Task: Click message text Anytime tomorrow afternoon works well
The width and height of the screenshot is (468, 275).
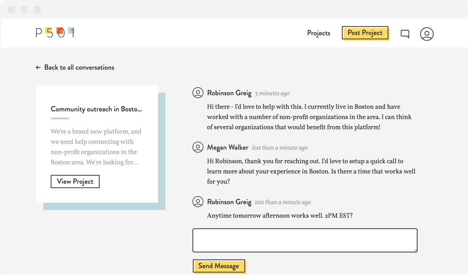Action: point(280,215)
